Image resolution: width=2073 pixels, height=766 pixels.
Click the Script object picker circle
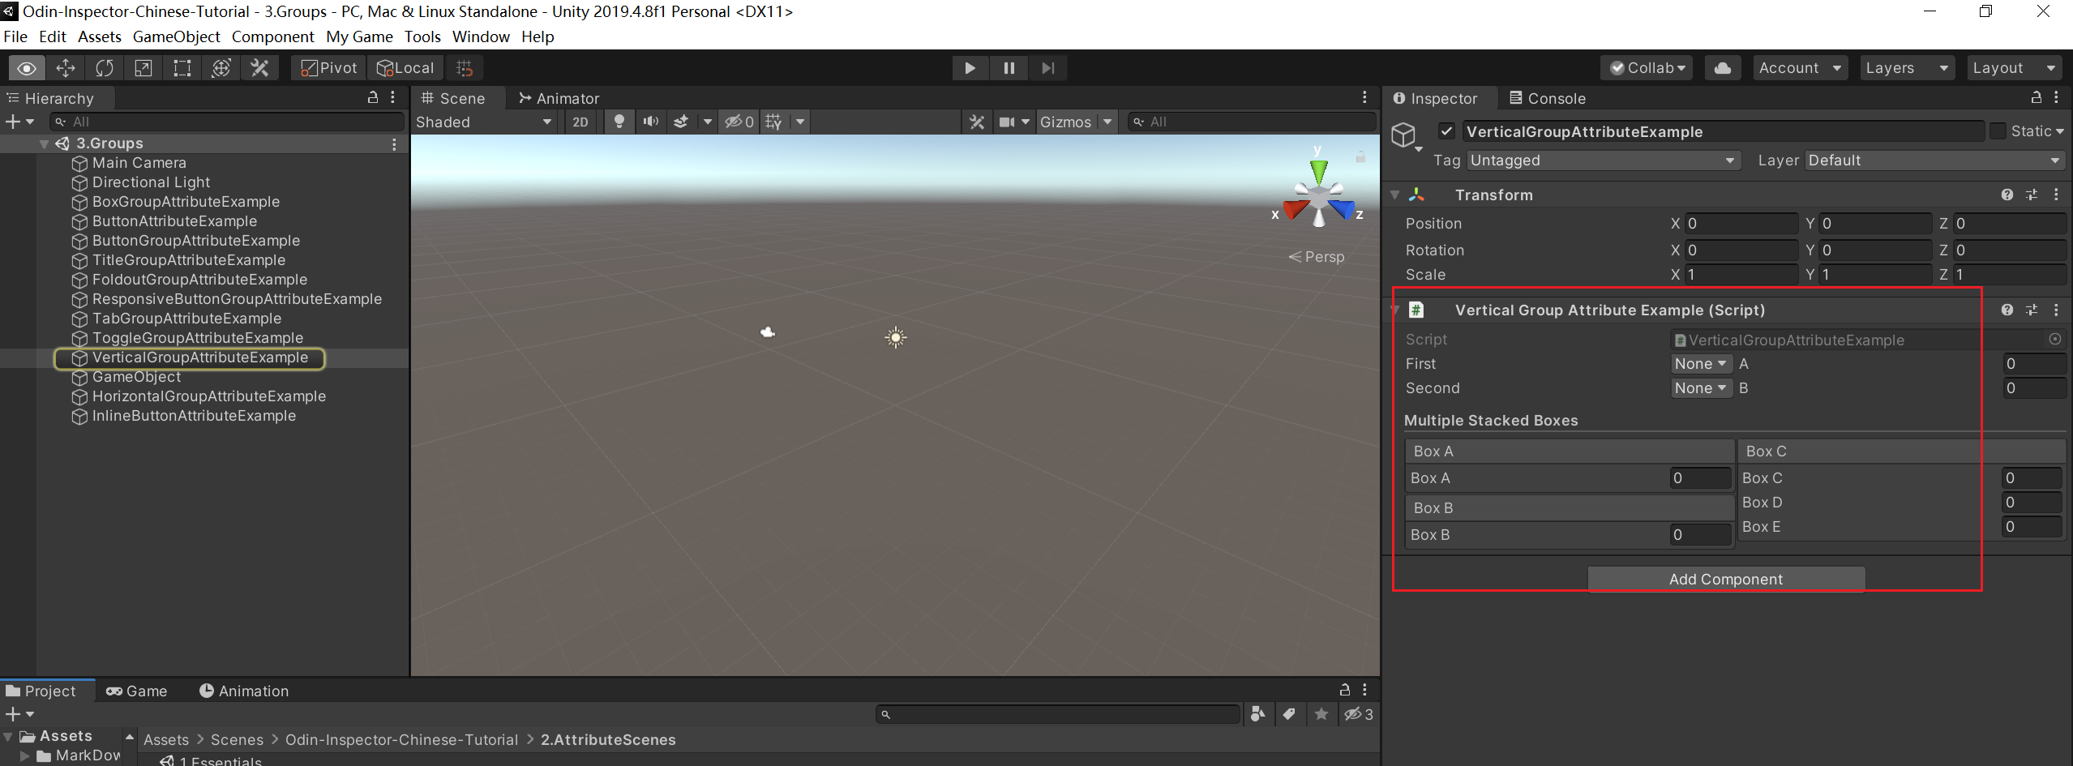click(x=2055, y=340)
